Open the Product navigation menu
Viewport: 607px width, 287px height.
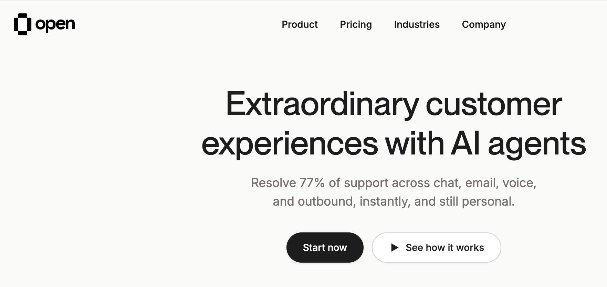(x=300, y=24)
